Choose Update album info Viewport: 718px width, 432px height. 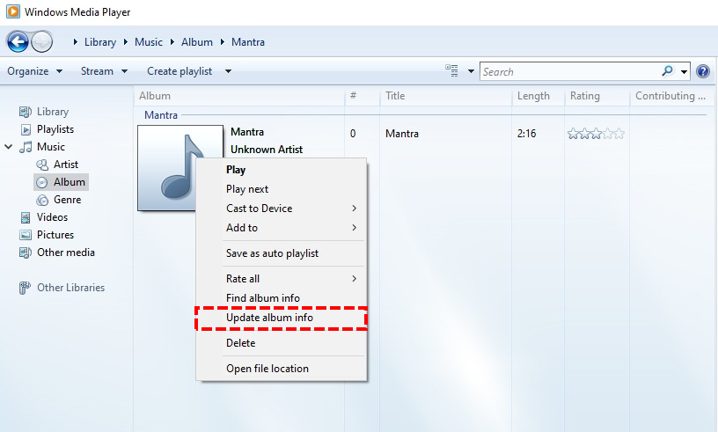[282, 318]
